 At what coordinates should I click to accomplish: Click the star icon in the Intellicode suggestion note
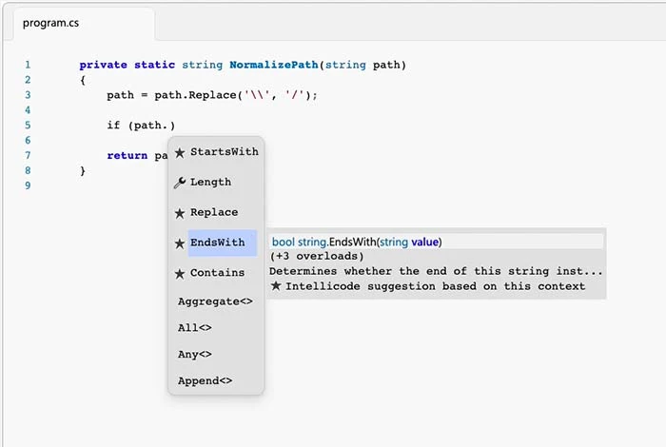[x=276, y=285]
